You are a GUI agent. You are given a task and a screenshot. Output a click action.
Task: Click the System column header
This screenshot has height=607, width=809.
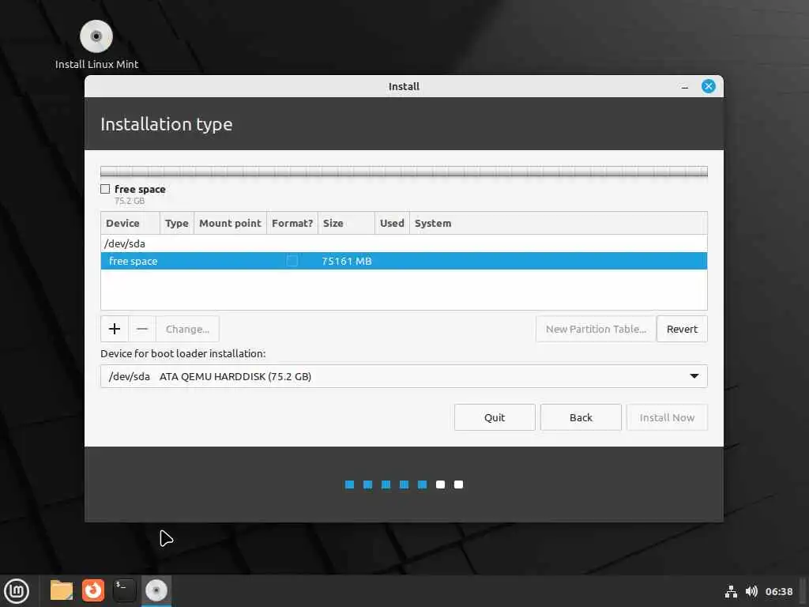[559, 223]
